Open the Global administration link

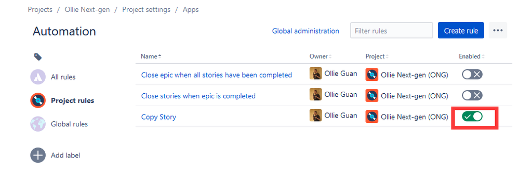point(305,31)
